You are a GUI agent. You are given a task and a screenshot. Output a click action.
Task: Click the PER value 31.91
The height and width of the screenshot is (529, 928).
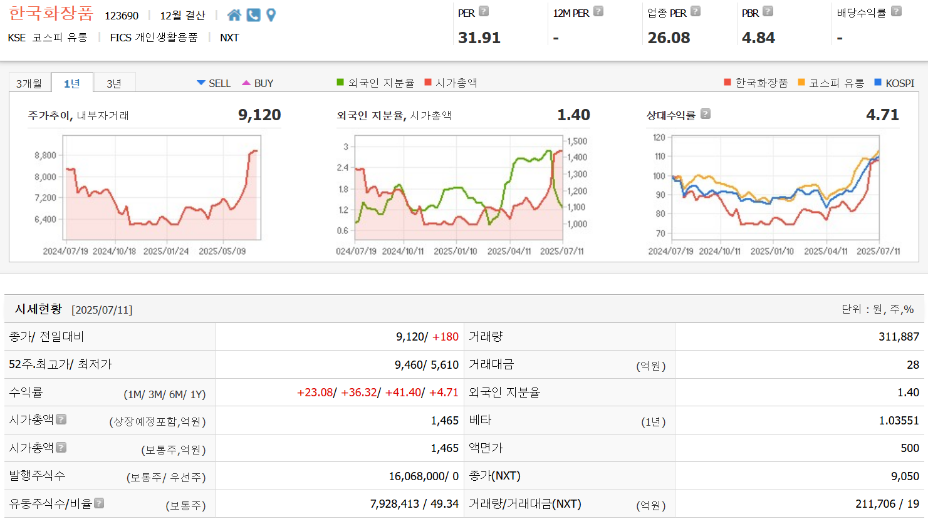pos(479,38)
